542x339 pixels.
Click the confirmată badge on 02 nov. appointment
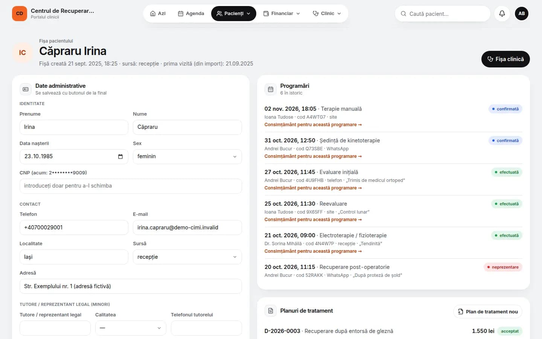pyautogui.click(x=505, y=109)
